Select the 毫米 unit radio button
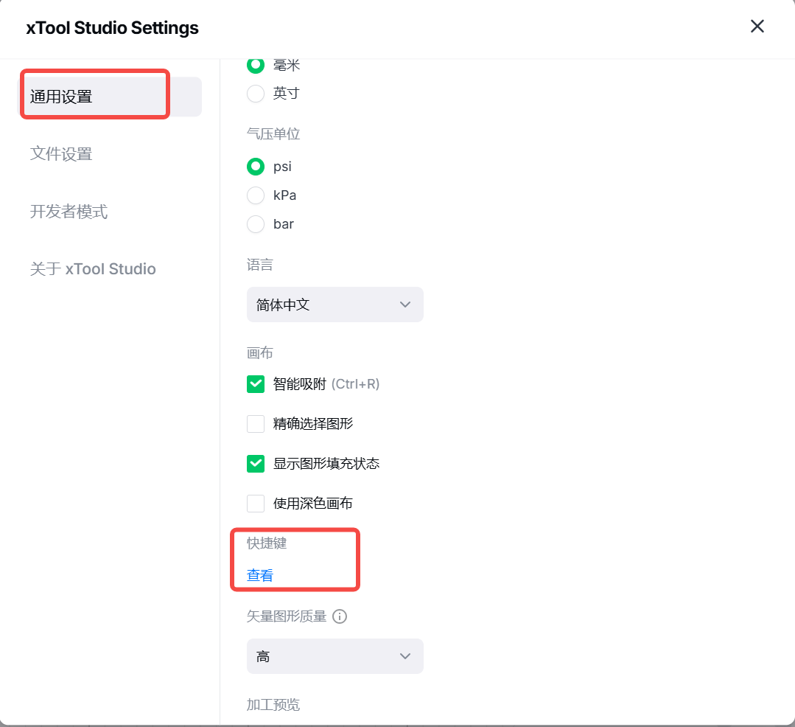Screen dimensions: 795x727 point(256,65)
